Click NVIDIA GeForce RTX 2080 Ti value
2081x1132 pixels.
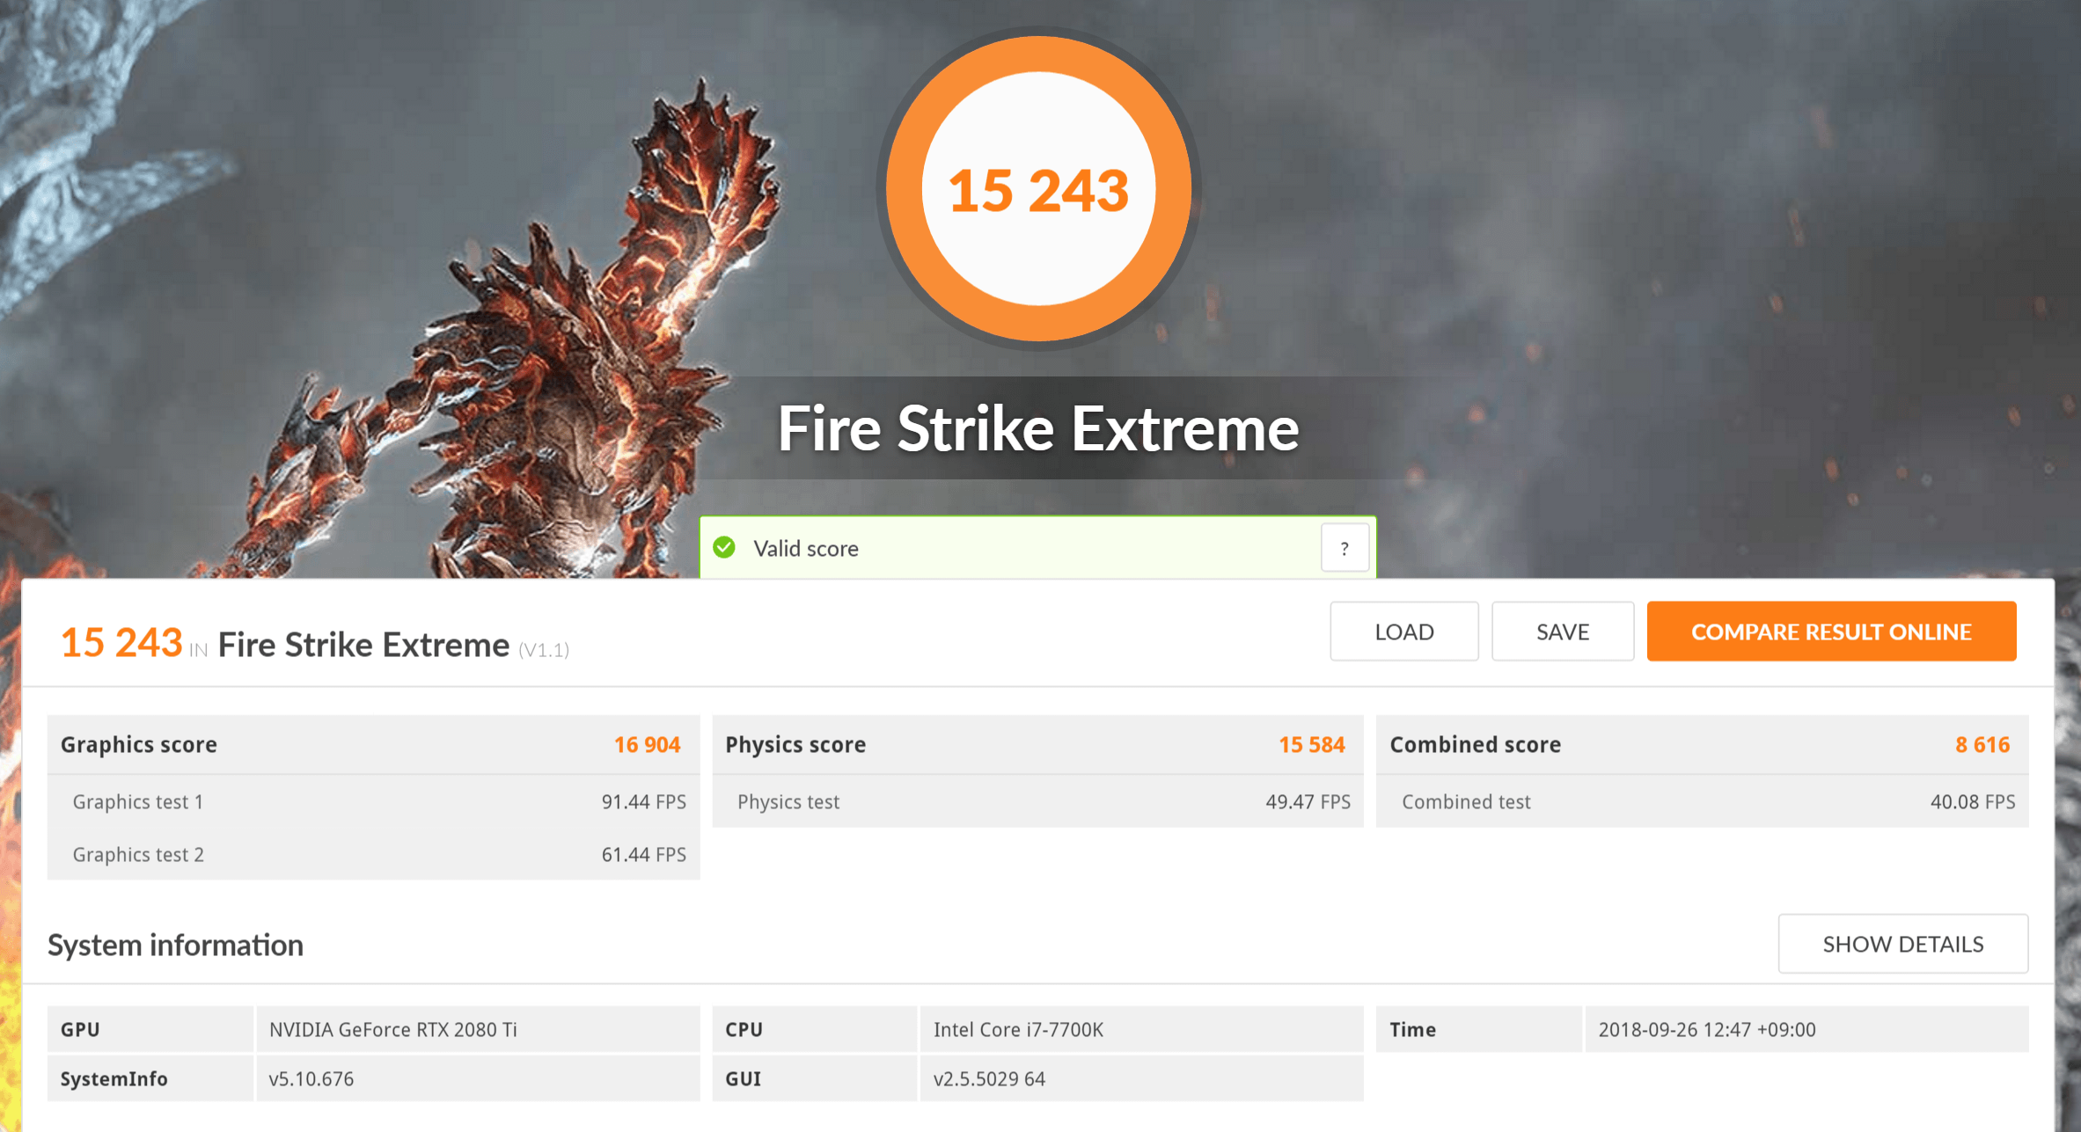(x=392, y=1029)
